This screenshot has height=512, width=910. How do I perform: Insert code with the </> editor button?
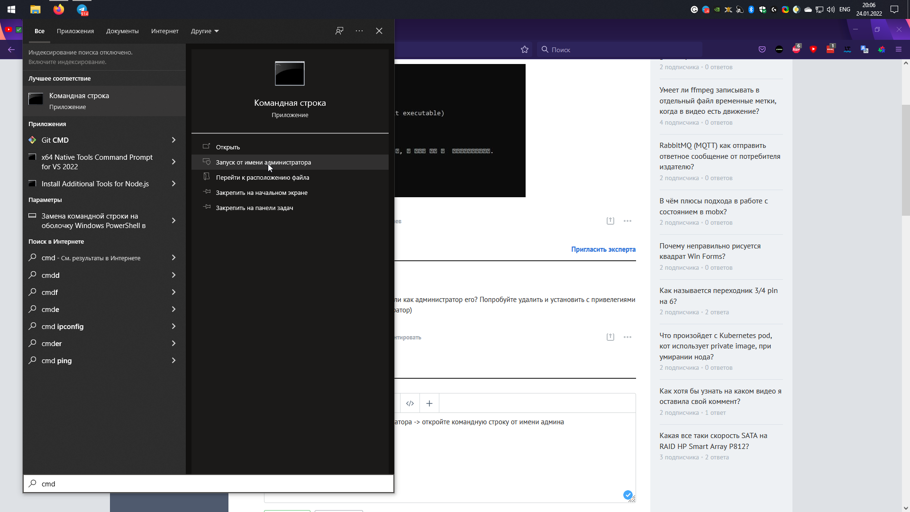[410, 403]
